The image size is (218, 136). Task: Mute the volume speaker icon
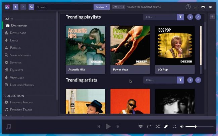click(x=182, y=126)
